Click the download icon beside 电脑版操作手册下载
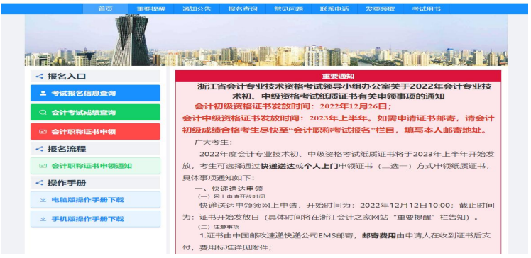Image resolution: width=531 pixels, height=258 pixels. point(43,199)
